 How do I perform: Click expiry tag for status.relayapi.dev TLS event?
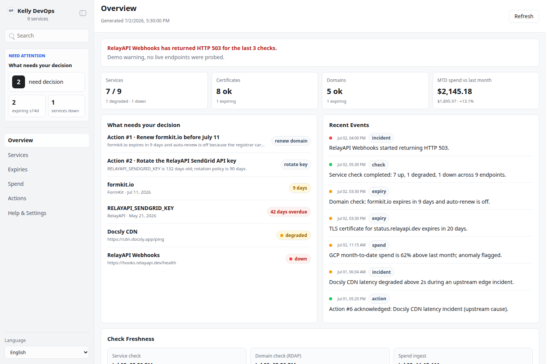point(379,218)
